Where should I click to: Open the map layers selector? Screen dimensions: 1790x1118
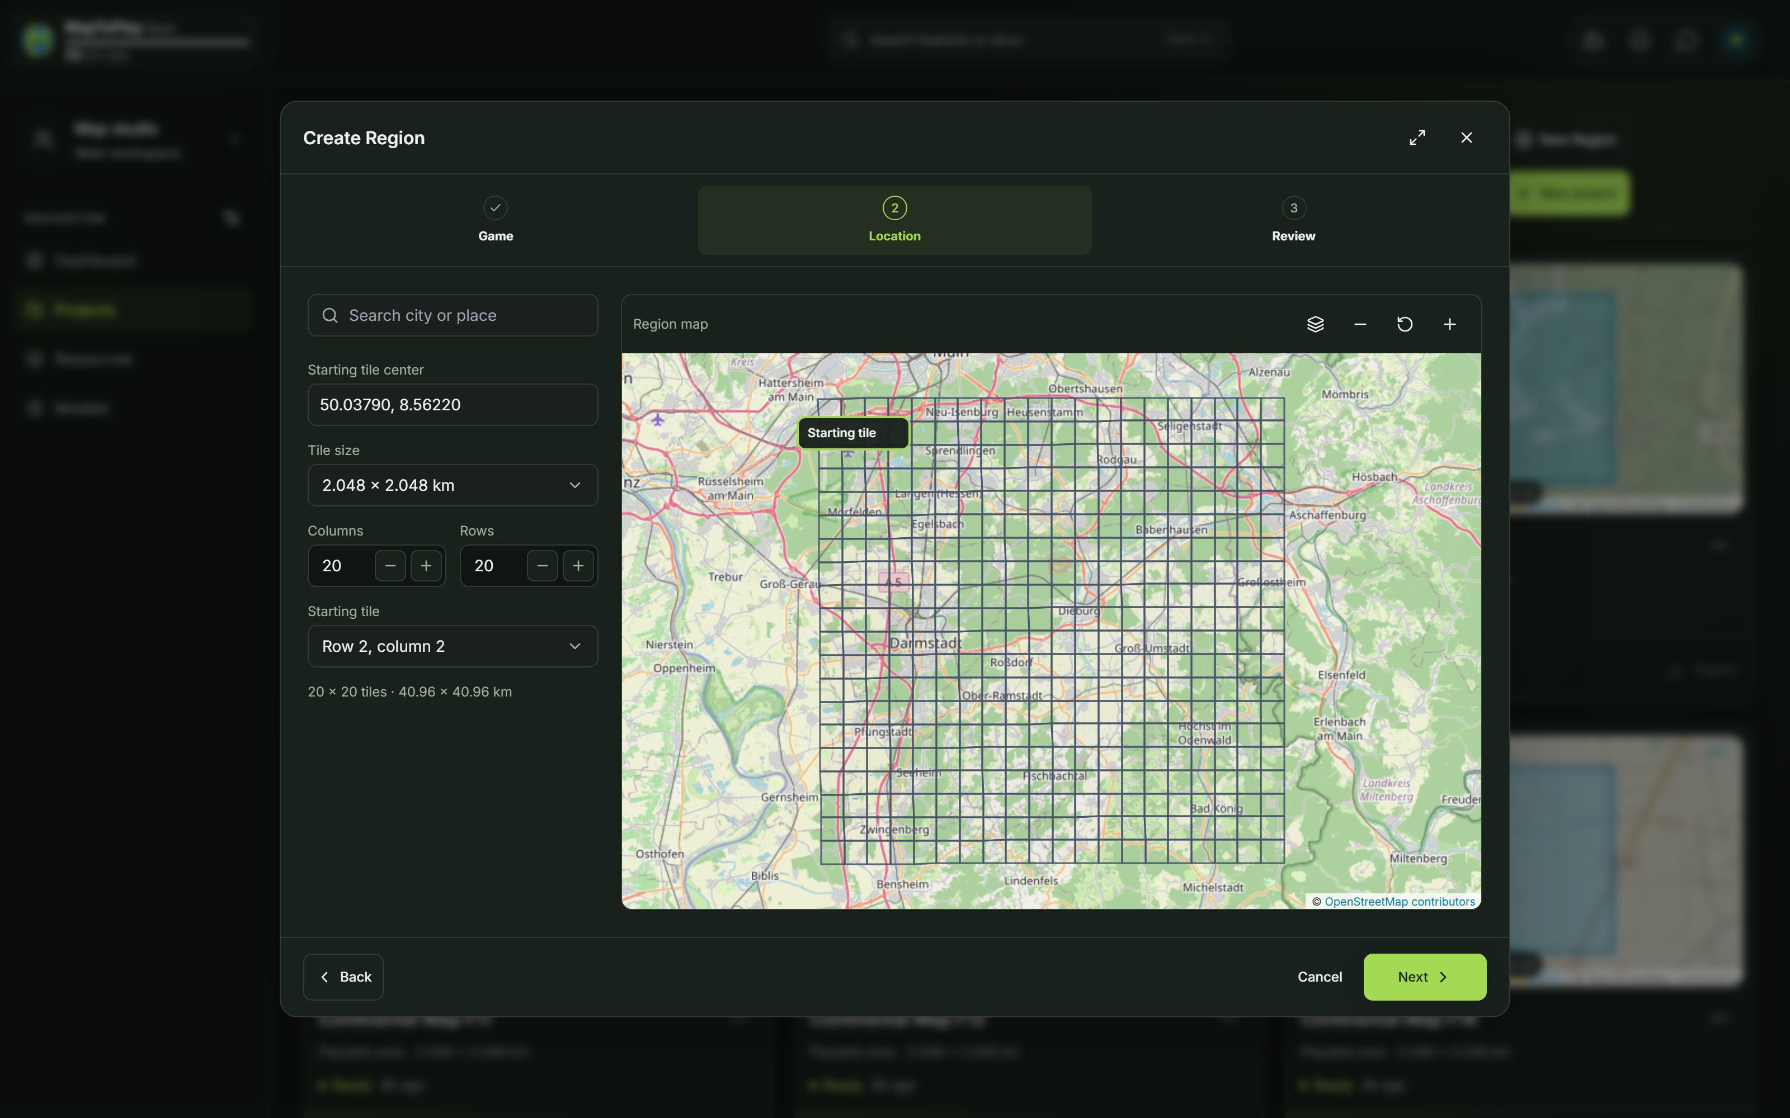pos(1315,324)
